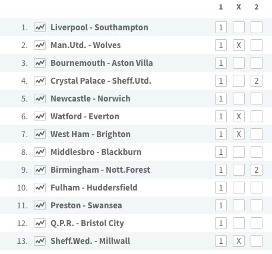Show trend icon for Newcastle - Norwich
Screen dimensions: 272x254
[x=40, y=99]
